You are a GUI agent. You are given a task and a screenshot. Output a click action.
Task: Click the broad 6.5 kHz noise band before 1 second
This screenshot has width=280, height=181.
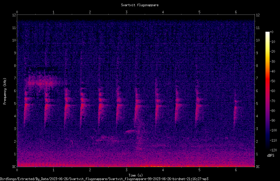[42, 82]
